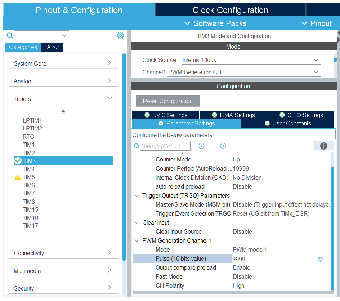Open the GPIO Settings tab
This screenshot has height=301, width=340.
pos(301,115)
